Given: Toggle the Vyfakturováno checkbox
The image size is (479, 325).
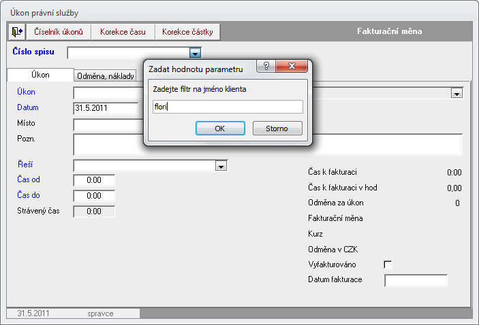Looking at the screenshot, I should point(388,264).
